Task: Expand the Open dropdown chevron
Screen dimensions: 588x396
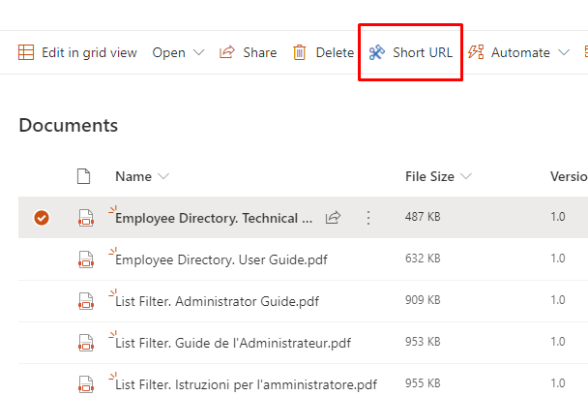Action: point(199,52)
